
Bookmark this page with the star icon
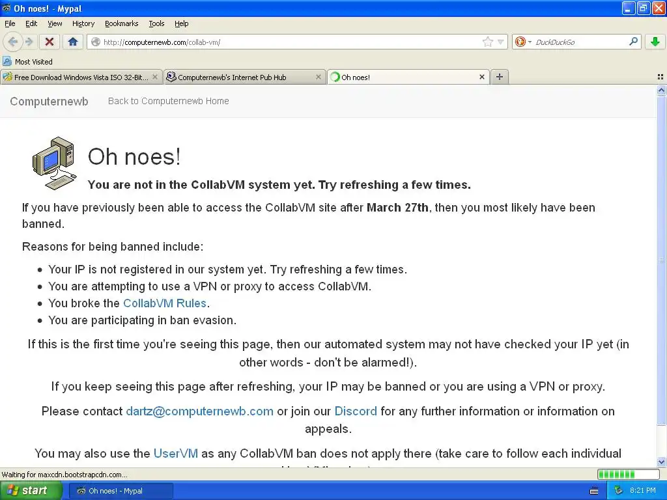click(487, 42)
